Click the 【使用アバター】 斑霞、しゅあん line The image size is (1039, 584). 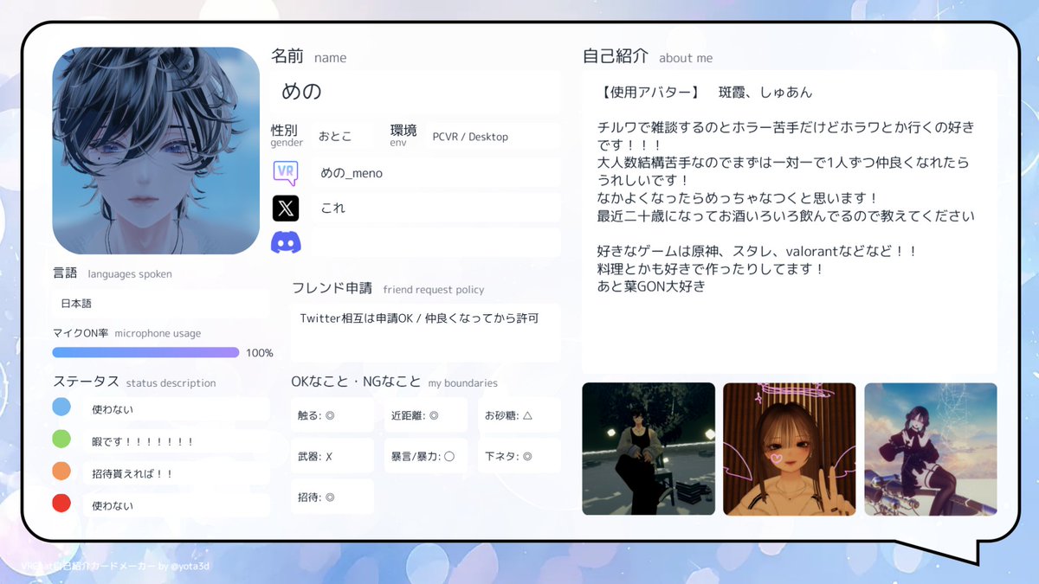[x=705, y=92]
